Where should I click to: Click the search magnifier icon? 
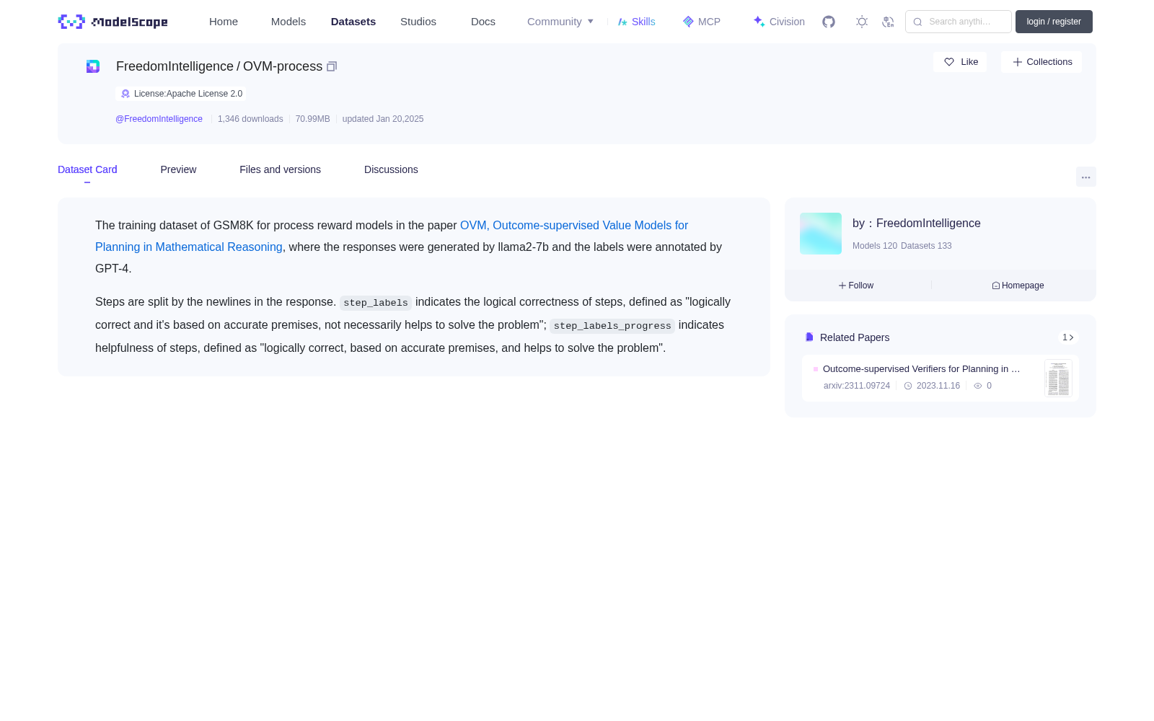(x=917, y=22)
